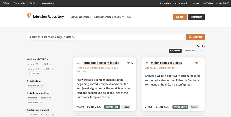Click the 'Works with TYPO3' heading
The width and height of the screenshot is (231, 117).
pyautogui.click(x=37, y=59)
